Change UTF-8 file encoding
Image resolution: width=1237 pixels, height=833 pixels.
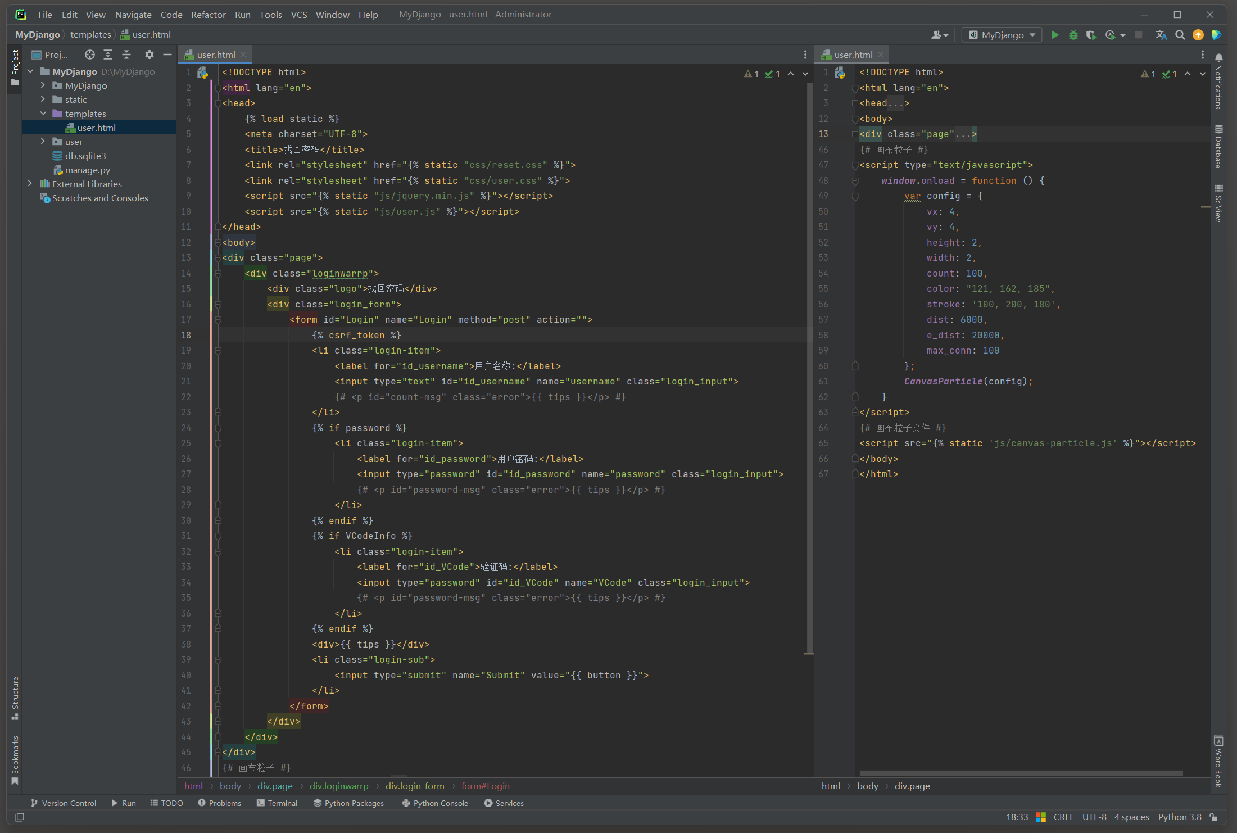pos(1094,817)
